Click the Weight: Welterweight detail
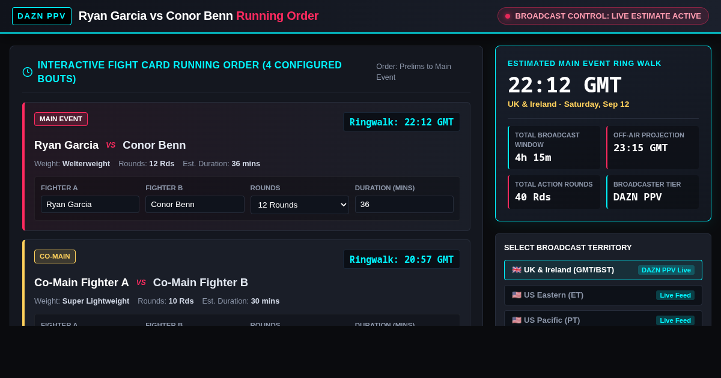This screenshot has height=378, width=721. click(x=72, y=163)
